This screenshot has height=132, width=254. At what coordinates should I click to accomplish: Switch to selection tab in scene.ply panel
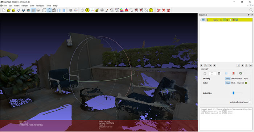233,73
